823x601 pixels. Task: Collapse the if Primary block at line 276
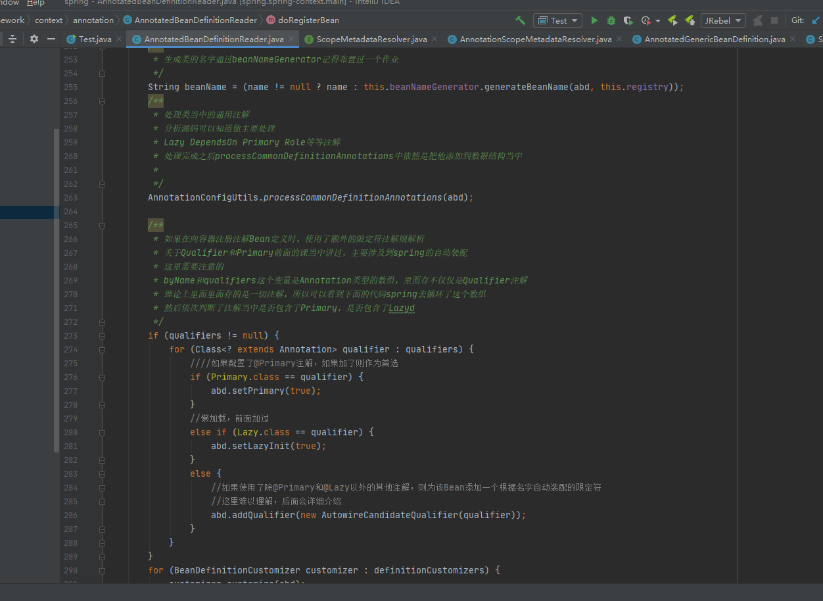tap(102, 377)
